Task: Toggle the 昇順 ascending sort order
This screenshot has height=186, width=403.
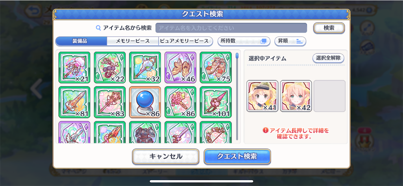Action: [x=290, y=41]
